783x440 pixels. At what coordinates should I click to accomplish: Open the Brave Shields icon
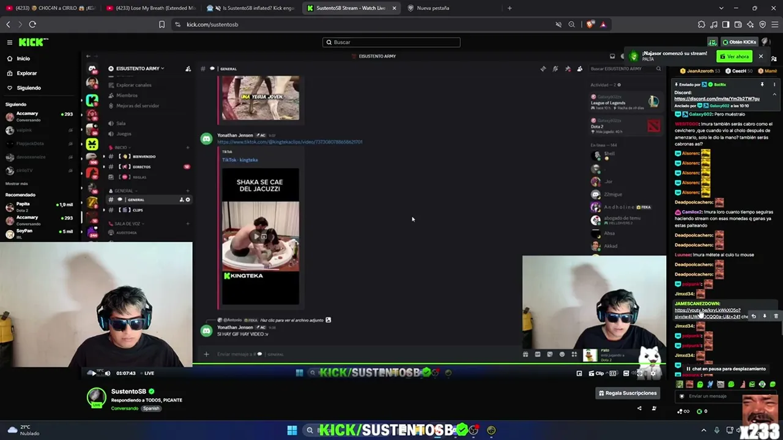pyautogui.click(x=590, y=24)
